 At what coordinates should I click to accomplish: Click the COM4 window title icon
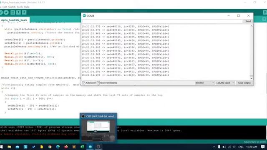point(84,16)
